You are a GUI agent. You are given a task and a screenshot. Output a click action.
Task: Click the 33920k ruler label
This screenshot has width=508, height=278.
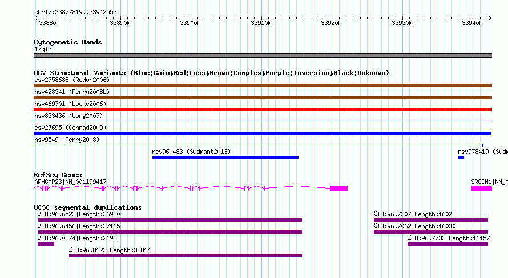pos(331,23)
